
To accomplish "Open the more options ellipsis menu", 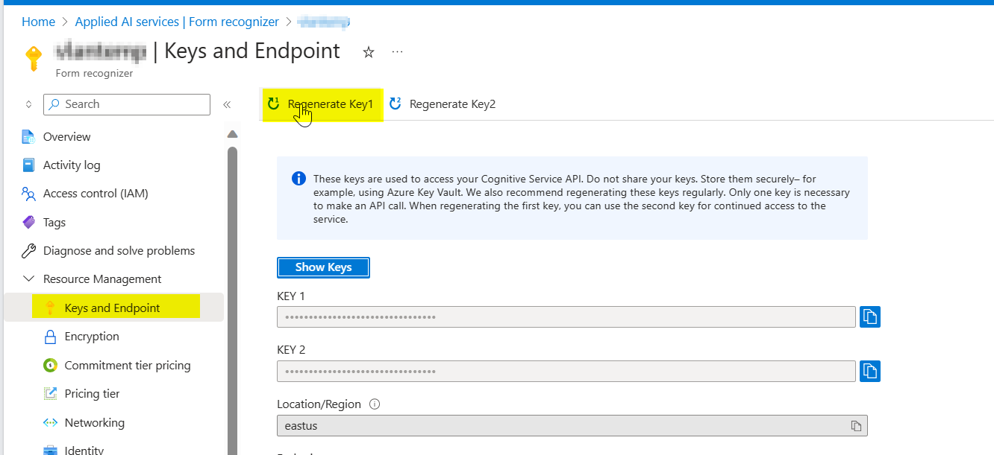I will [x=397, y=51].
